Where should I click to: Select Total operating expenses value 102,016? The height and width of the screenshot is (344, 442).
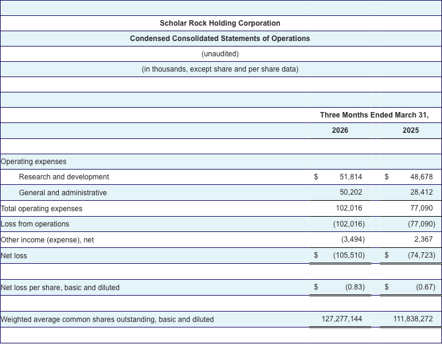(349, 208)
